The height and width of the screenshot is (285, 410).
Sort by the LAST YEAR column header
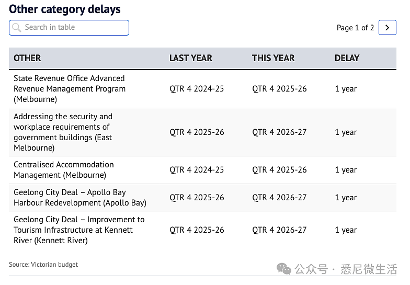(x=190, y=58)
